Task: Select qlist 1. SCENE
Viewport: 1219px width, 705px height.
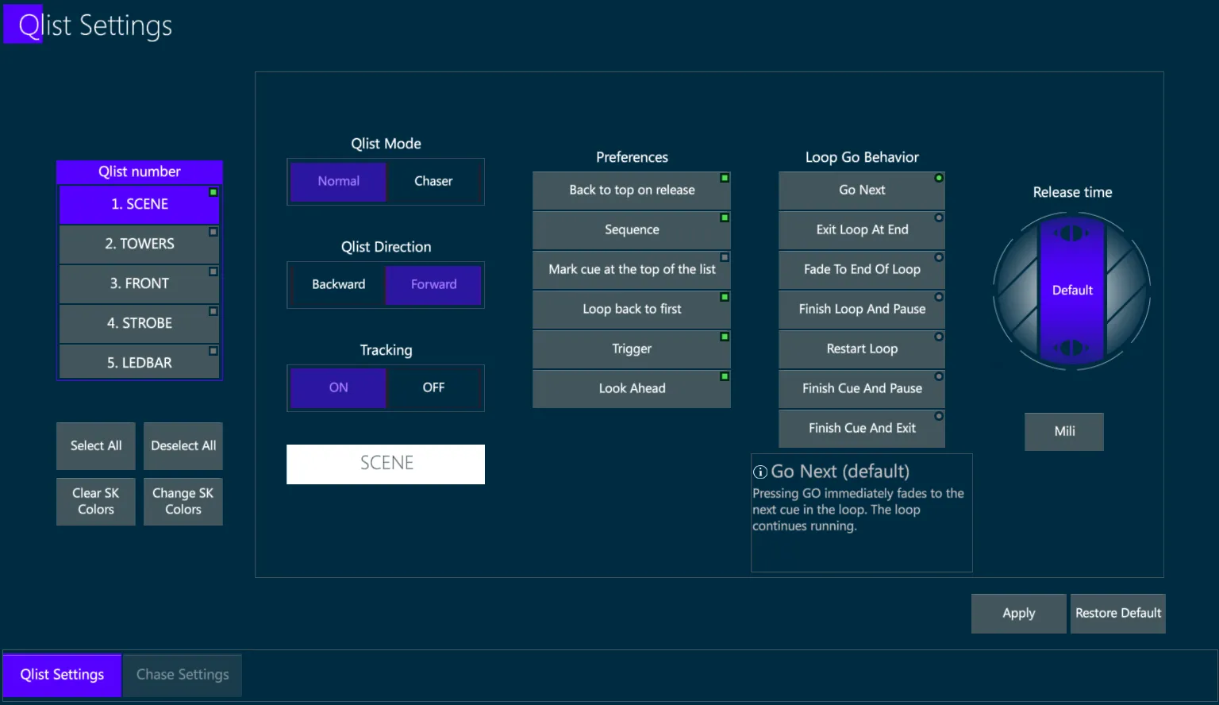Action: point(139,204)
